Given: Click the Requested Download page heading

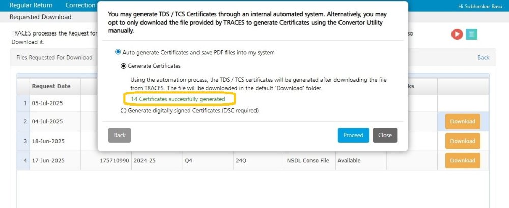Looking at the screenshot, I should click(41, 17).
